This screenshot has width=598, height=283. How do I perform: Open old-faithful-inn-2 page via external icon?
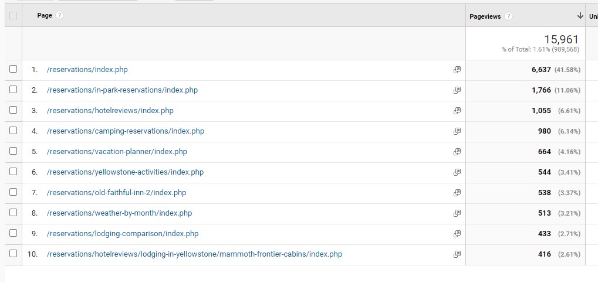tap(457, 193)
